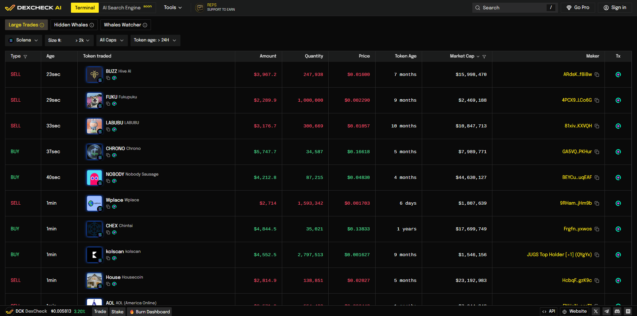Open X (Twitter) from the bottom status bar

[595, 311]
